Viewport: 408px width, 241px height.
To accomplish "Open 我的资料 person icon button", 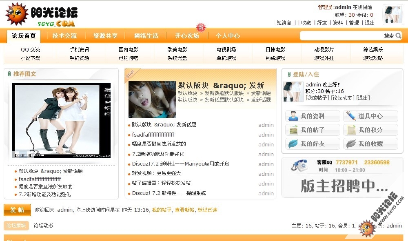I will click(x=313, y=116).
